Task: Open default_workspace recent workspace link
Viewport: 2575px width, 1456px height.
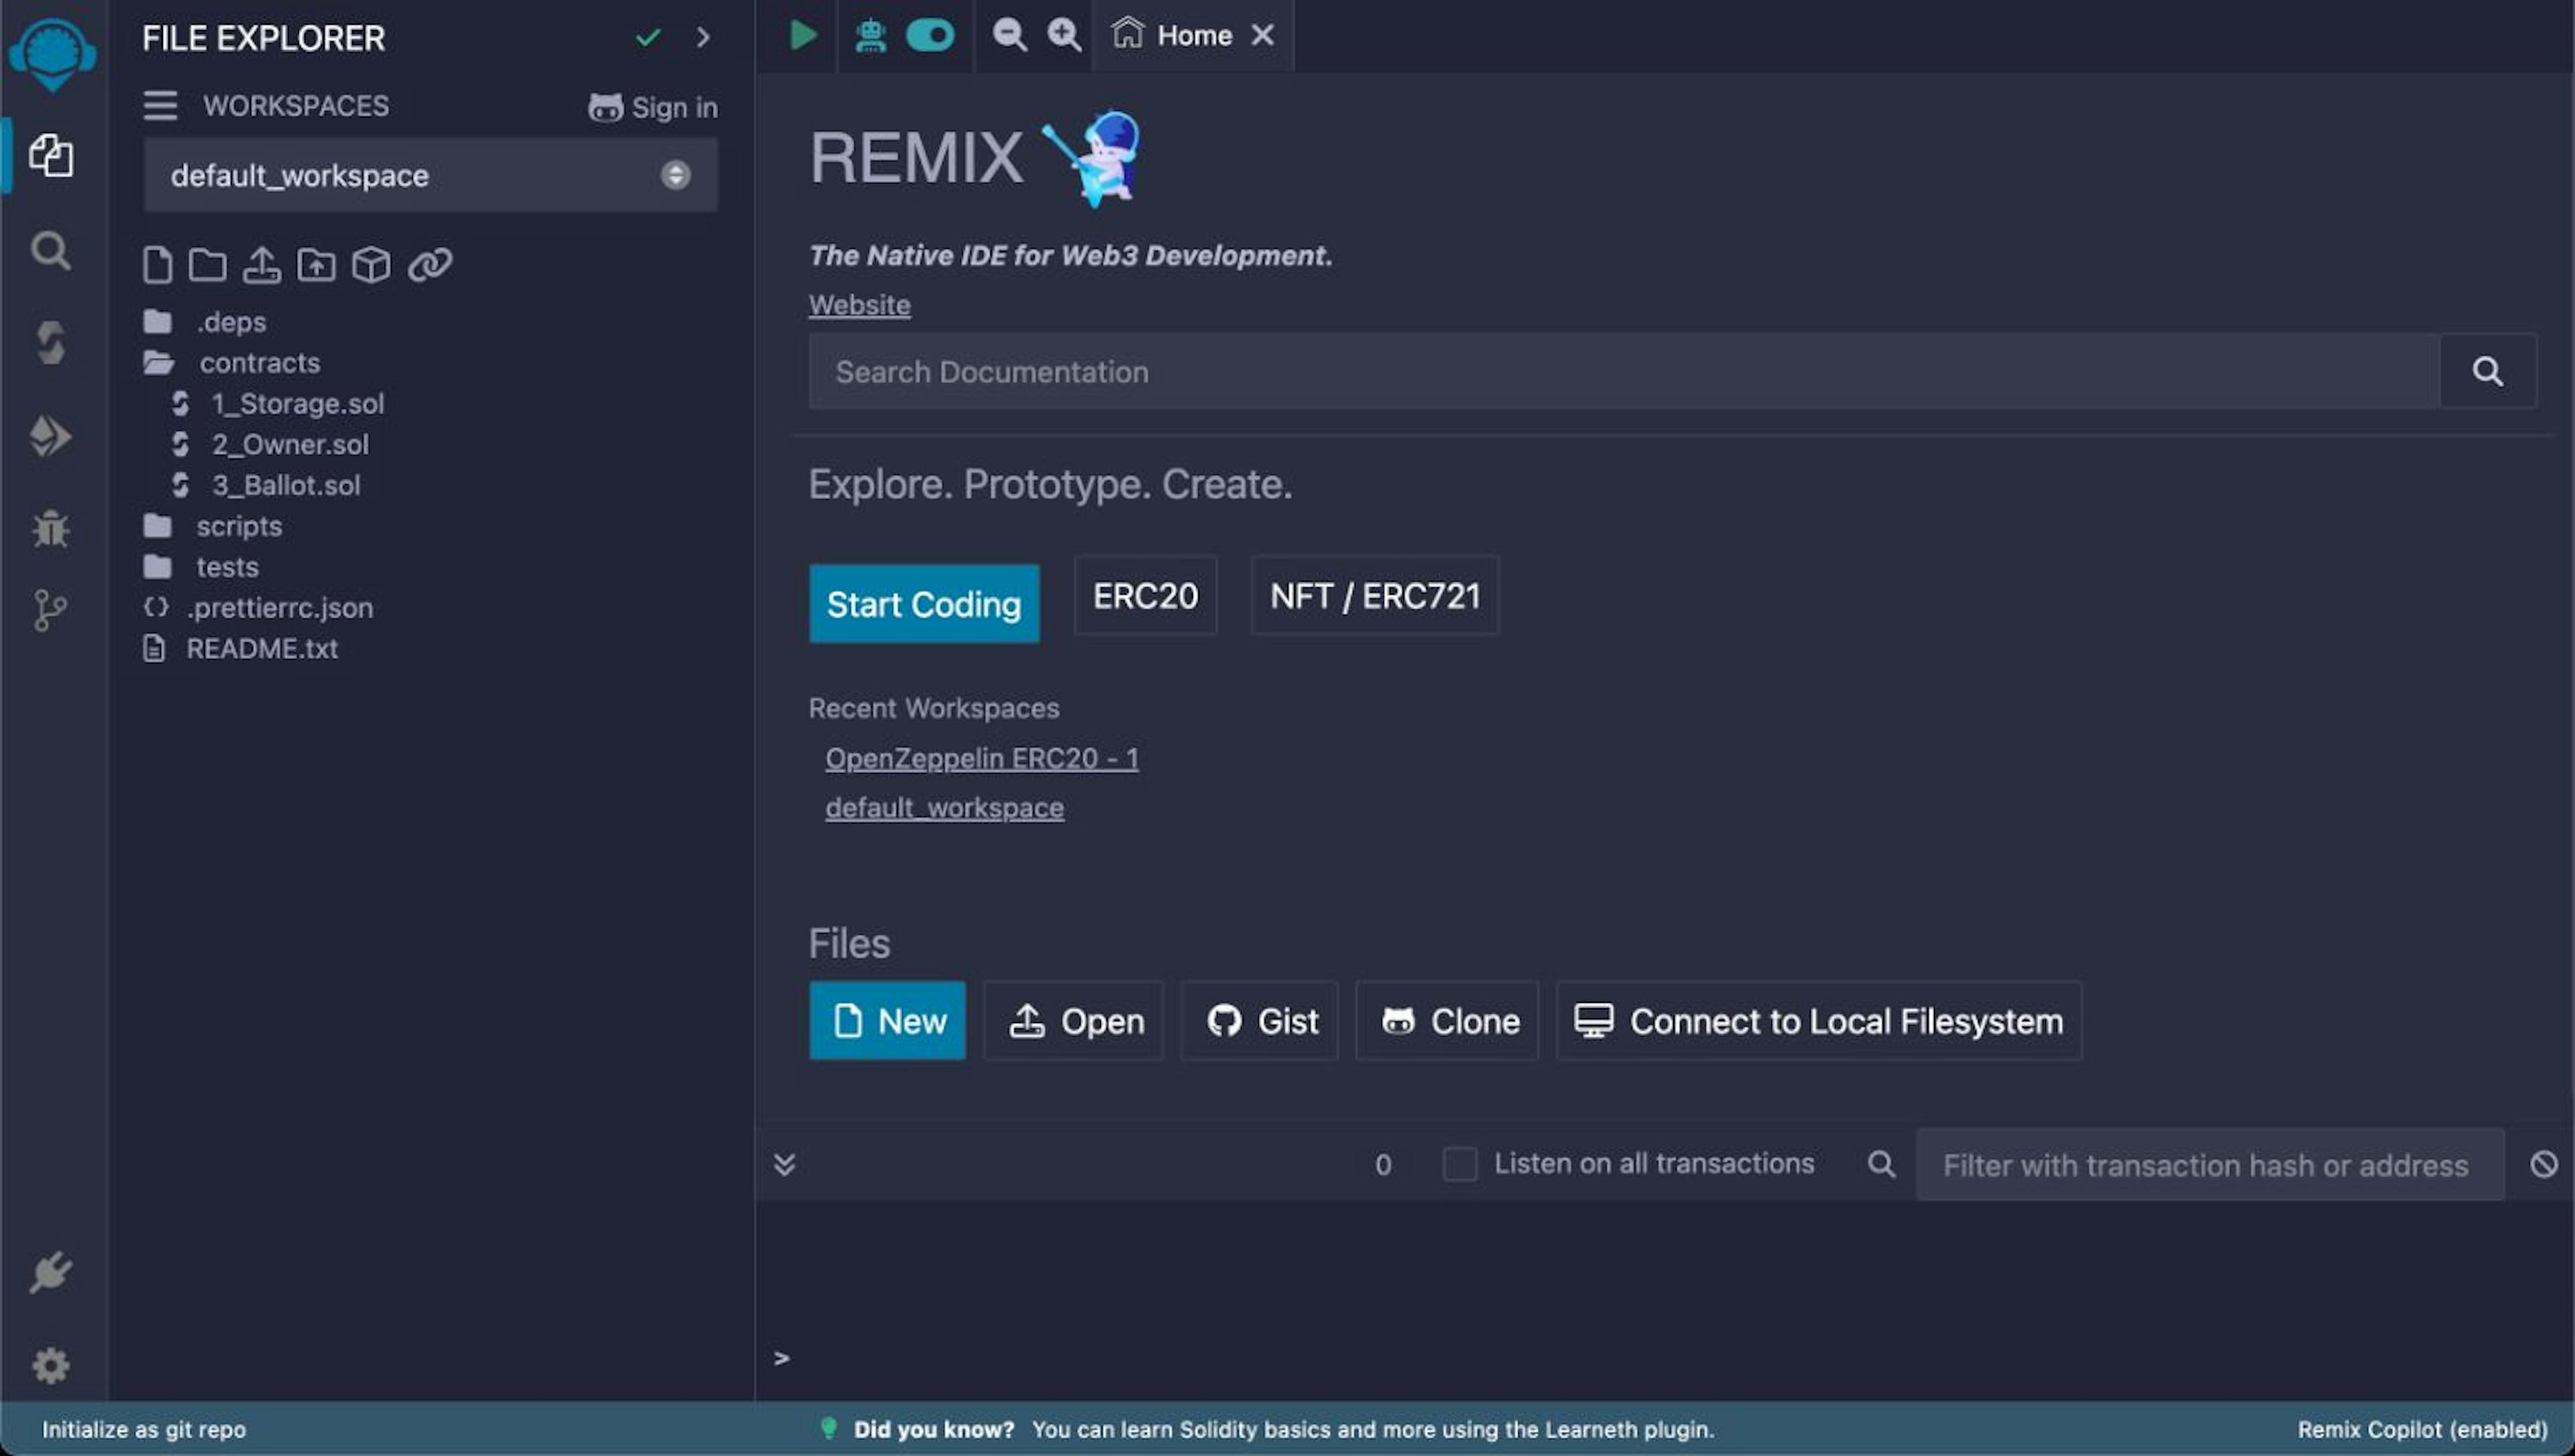Action: (x=944, y=808)
